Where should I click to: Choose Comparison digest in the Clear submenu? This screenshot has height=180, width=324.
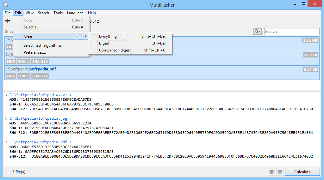130,50
